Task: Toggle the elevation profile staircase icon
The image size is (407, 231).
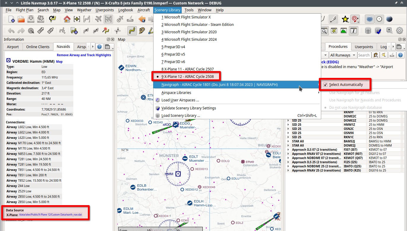Action: coord(334,19)
